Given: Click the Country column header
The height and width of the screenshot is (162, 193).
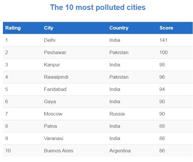Looking at the screenshot, I should (119, 28).
